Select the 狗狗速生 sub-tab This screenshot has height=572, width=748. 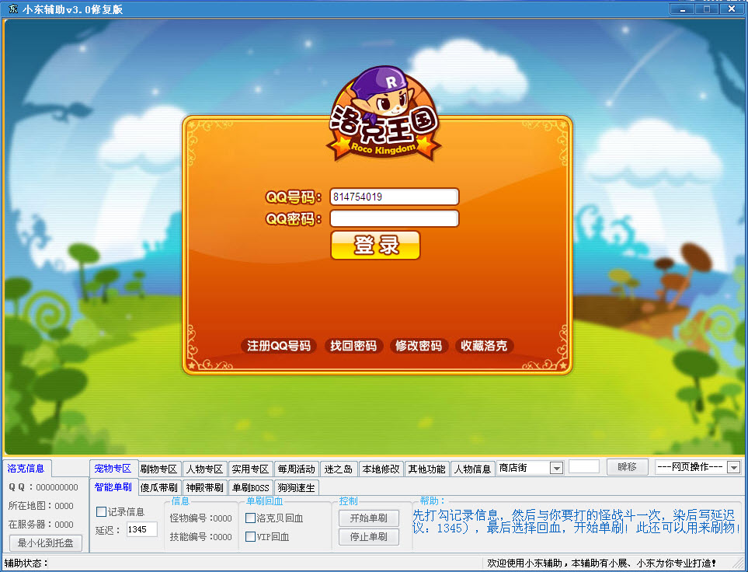click(x=296, y=488)
